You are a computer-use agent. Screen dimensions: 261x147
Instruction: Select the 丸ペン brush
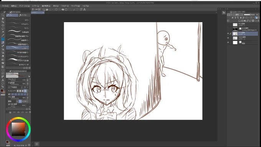[x=18, y=28]
